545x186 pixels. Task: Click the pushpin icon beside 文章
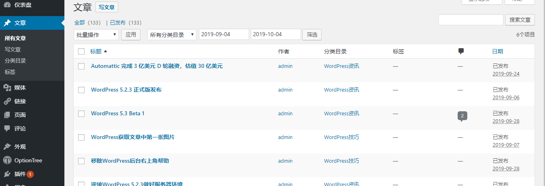tap(7, 23)
